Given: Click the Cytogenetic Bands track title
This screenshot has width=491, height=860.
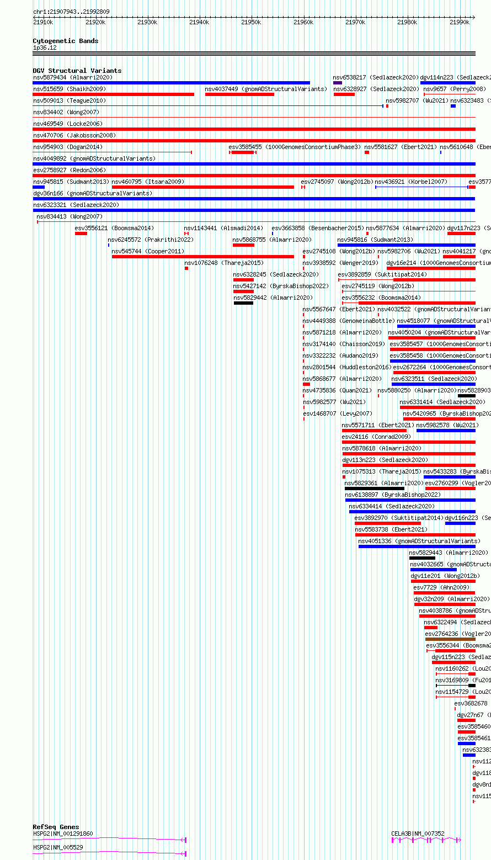Looking at the screenshot, I should (66, 41).
